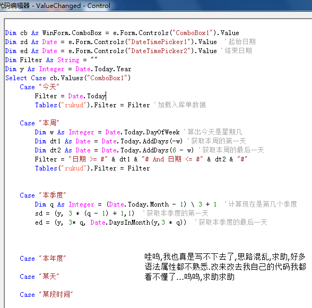Click the "ComboBox1" string on first line
312x308 pixels.
click(x=193, y=33)
